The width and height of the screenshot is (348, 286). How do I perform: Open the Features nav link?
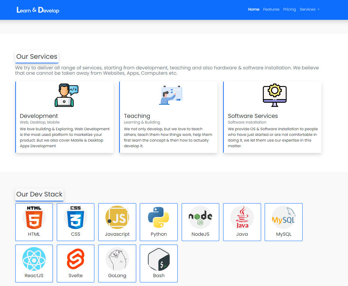click(x=271, y=9)
